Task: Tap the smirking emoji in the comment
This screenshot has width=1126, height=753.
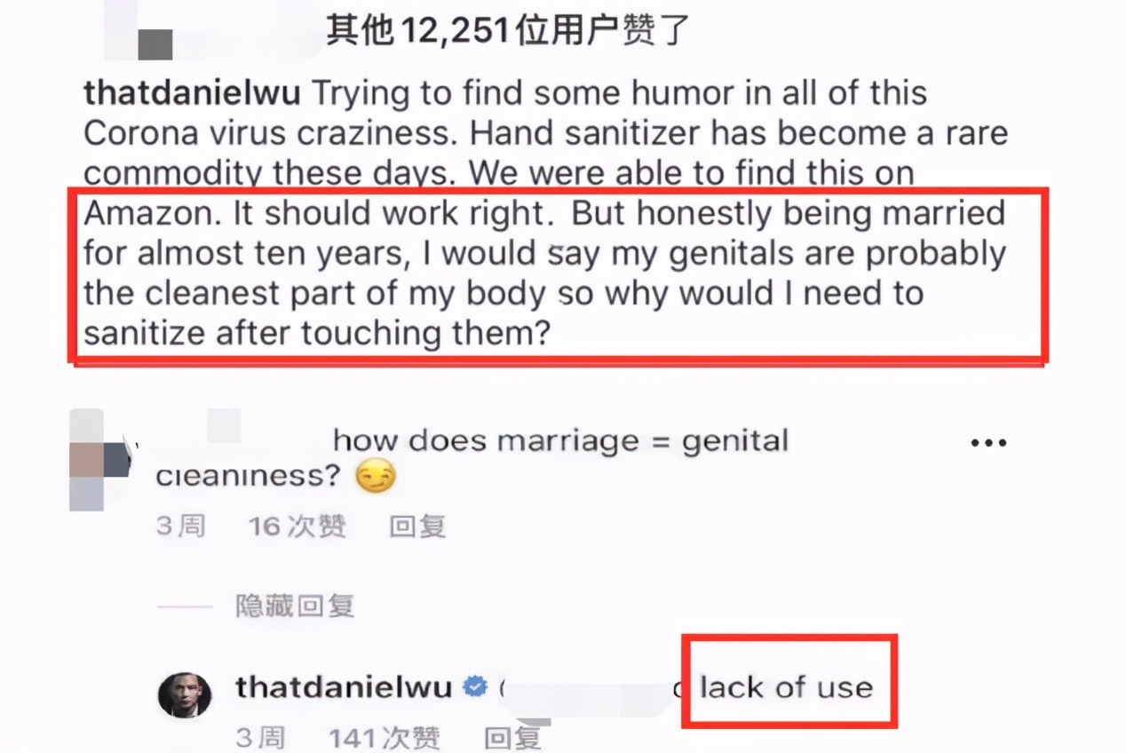Action: click(x=375, y=477)
